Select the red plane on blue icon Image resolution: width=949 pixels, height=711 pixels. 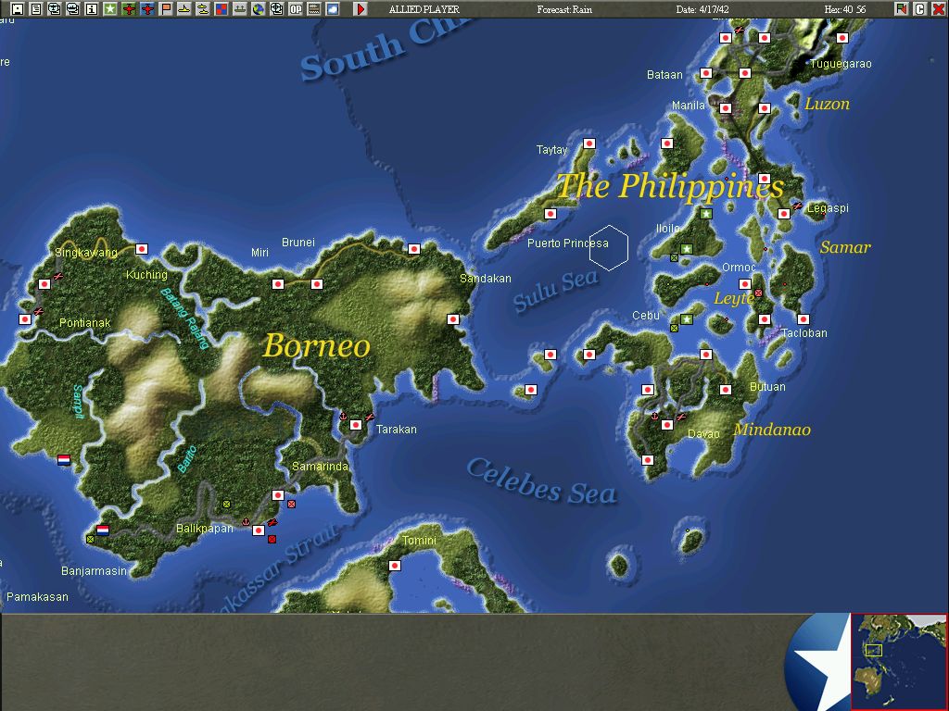pos(147,8)
